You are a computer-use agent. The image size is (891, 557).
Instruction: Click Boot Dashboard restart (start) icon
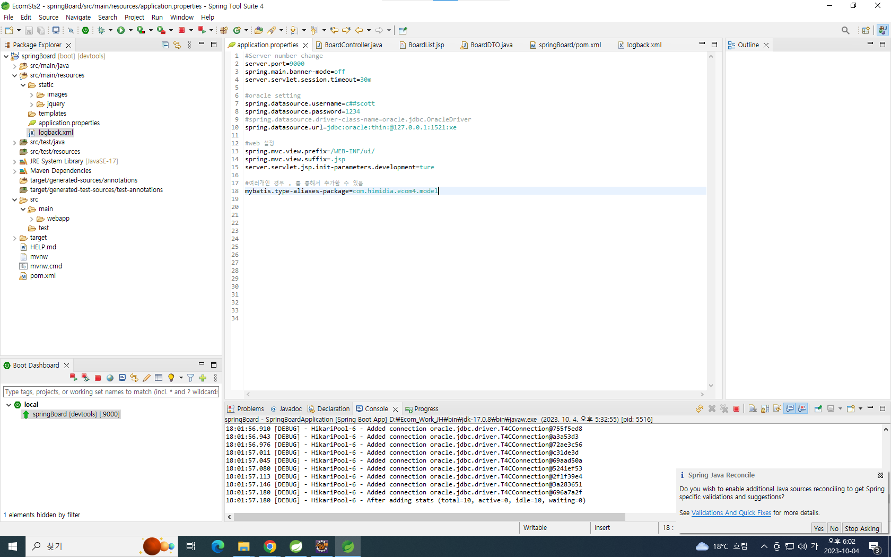(73, 378)
